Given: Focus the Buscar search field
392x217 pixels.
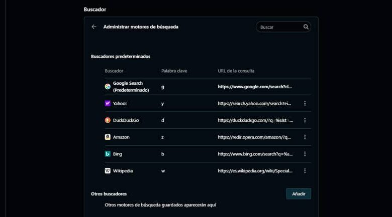Looking at the screenshot, I should pos(279,27).
